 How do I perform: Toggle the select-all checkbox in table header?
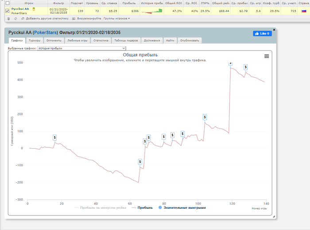point(8,3)
